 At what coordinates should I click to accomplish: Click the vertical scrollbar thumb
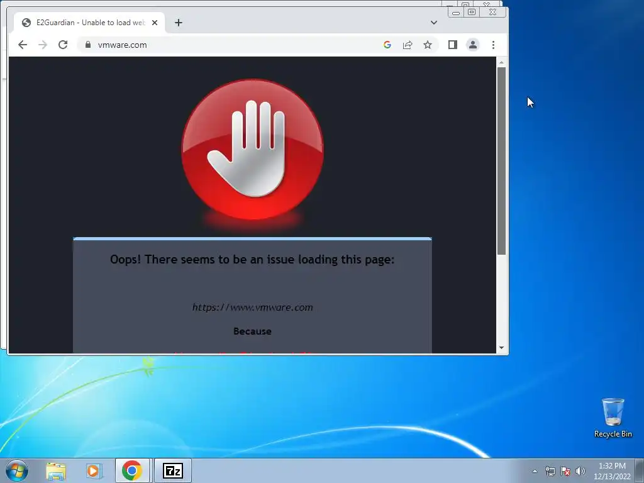click(x=501, y=160)
